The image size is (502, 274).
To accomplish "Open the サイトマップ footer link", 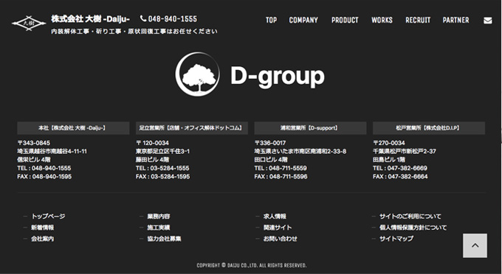I will point(396,239).
